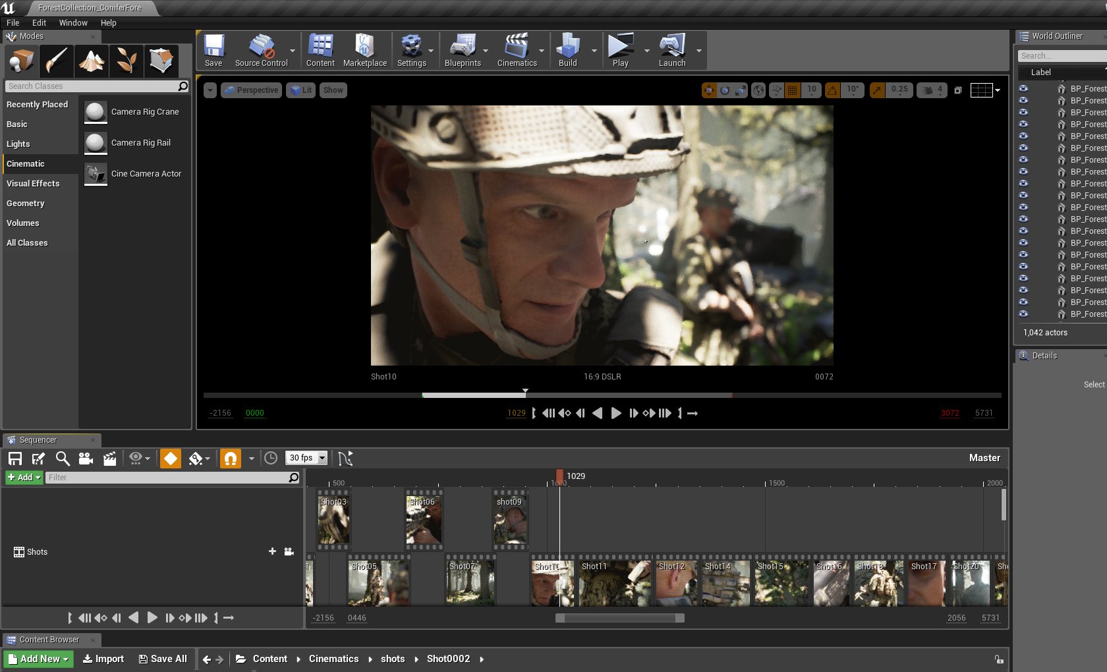Screen dimensions: 1107x672
Task: Open the 30 fps frame rate dropdown
Action: pyautogui.click(x=307, y=458)
